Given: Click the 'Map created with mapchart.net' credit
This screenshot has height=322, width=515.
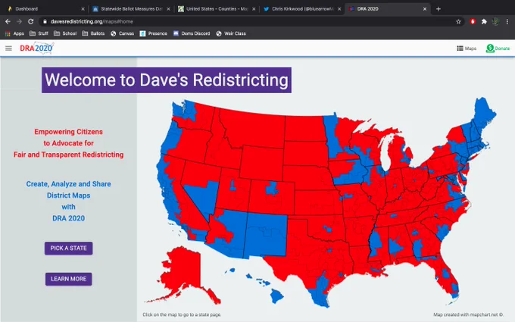Looking at the screenshot, I should click(x=468, y=314).
